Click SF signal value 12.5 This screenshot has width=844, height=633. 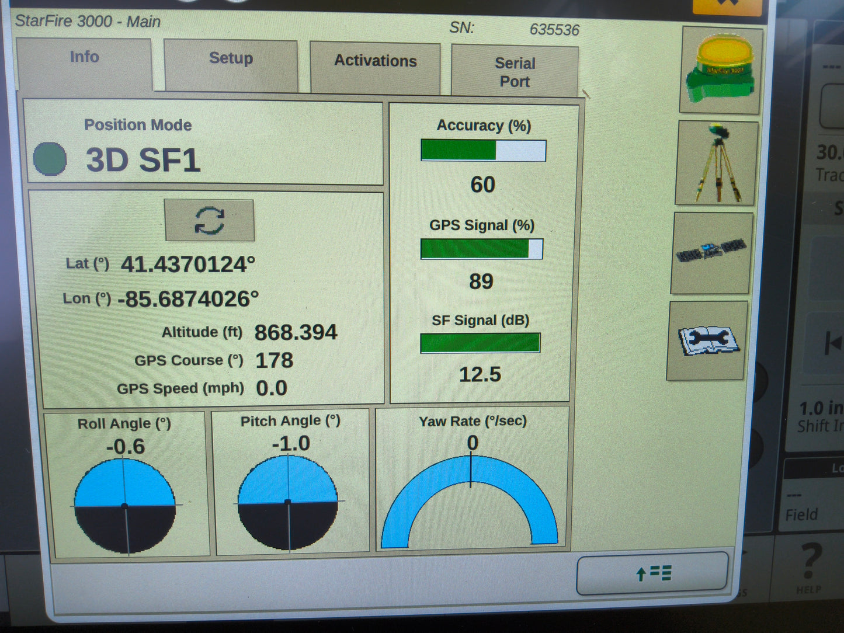pos(480,374)
